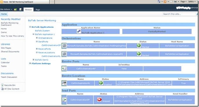This screenshot has width=199, height=107.
Task: Select the Home navigation tab
Action: click(x=4, y=14)
